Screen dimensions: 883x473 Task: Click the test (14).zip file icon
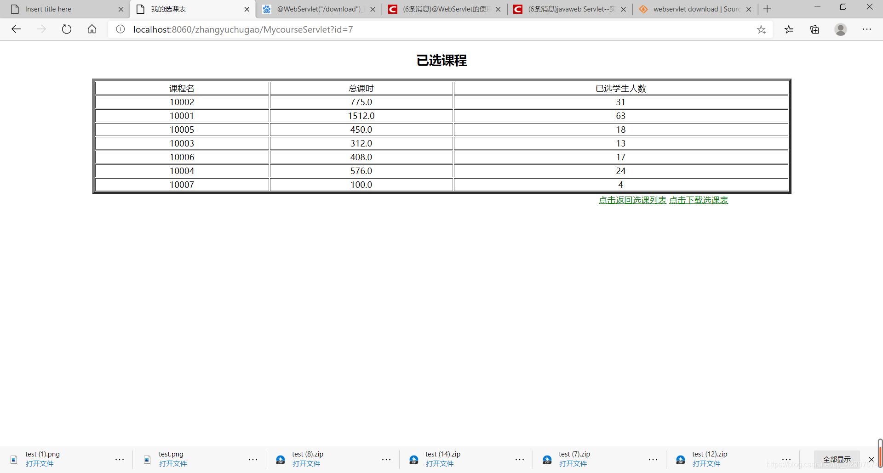pyautogui.click(x=414, y=460)
